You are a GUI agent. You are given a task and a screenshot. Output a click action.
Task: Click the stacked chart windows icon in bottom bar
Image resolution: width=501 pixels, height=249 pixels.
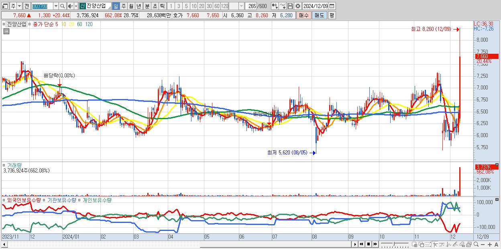469,245
